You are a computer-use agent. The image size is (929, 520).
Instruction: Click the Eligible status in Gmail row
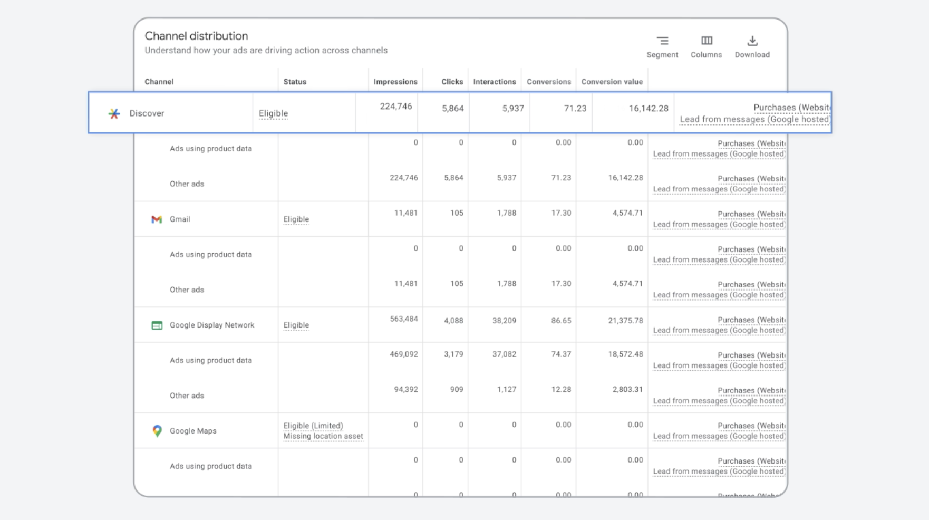296,219
